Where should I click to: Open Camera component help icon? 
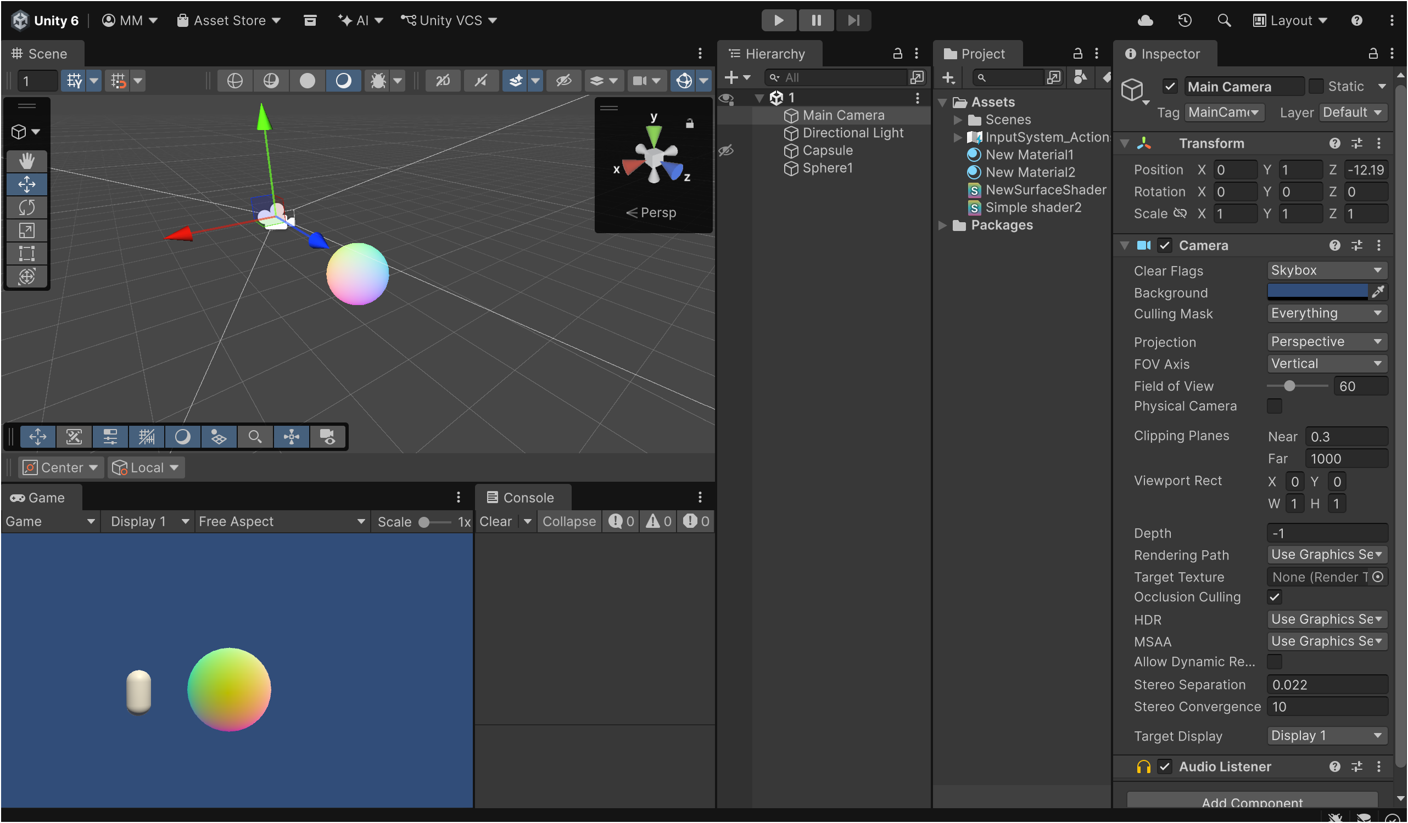(1335, 246)
